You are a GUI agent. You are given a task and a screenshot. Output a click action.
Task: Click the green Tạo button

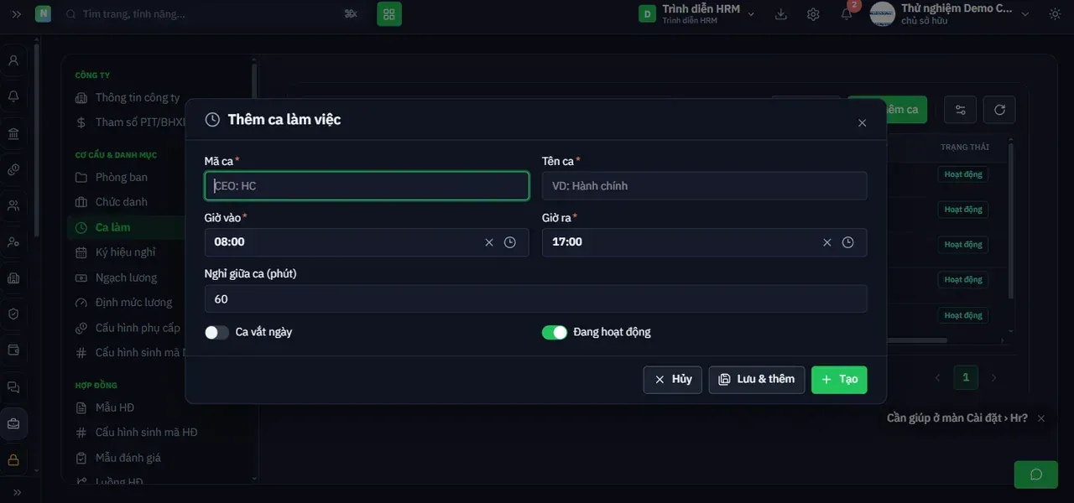839,380
